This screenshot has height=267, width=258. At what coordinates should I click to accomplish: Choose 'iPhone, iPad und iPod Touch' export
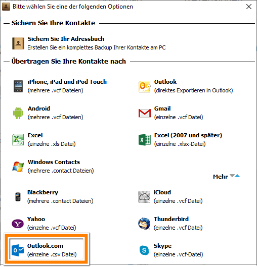(67, 82)
